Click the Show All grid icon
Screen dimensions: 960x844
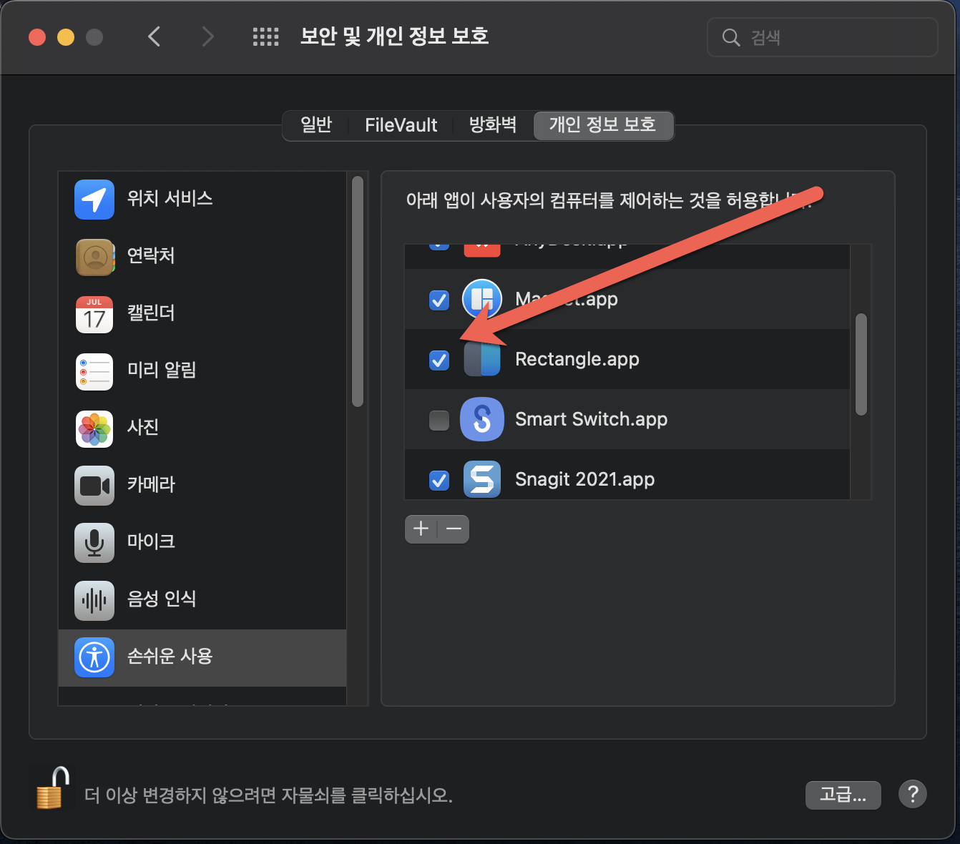[x=265, y=36]
